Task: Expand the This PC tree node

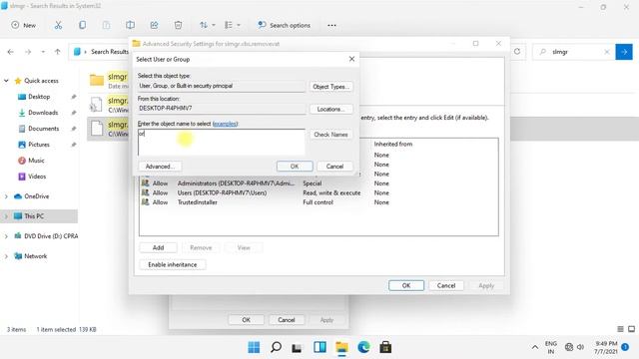Action: tap(6, 216)
